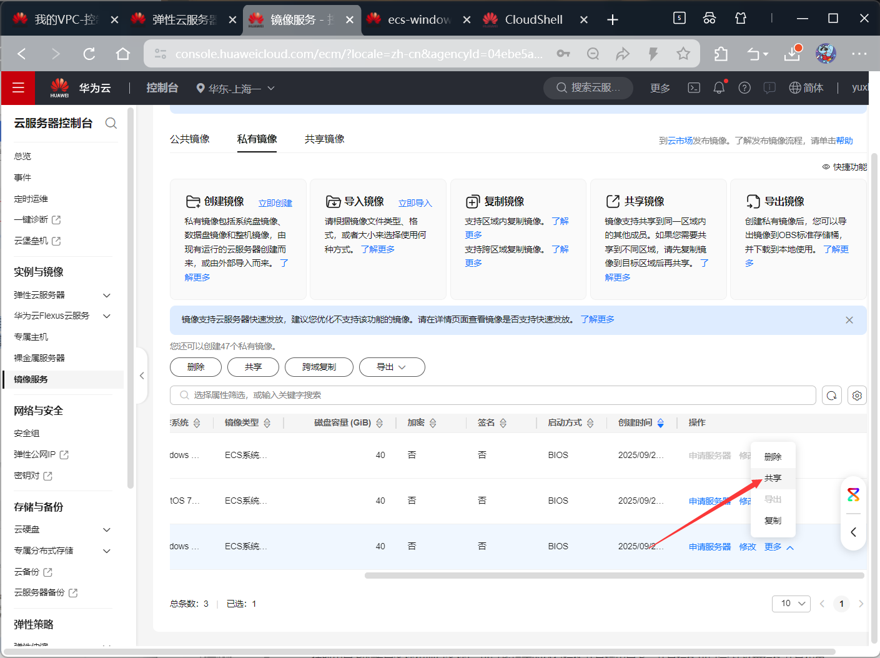Select 私有镜像 tab
The image size is (880, 658).
pos(257,139)
